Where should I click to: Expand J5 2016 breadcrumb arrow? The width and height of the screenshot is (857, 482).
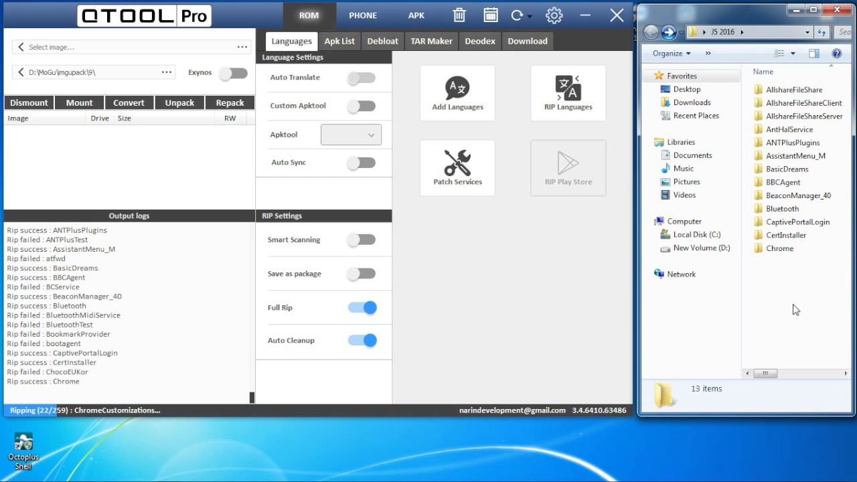(x=741, y=32)
